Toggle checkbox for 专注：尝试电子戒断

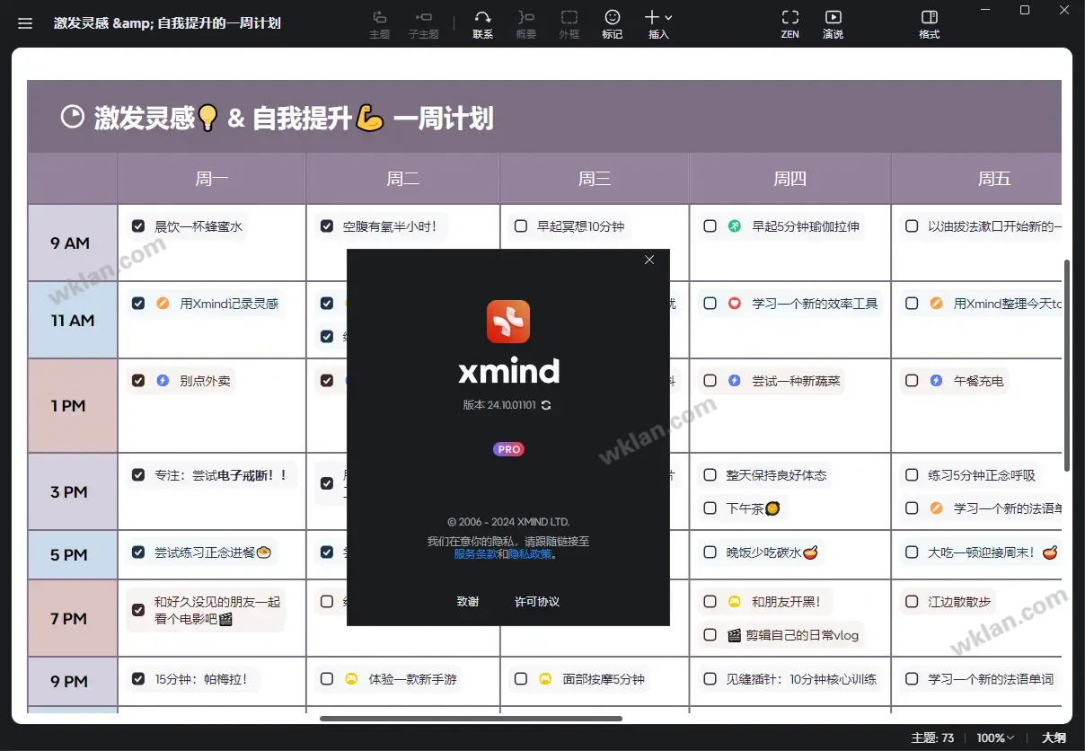pos(138,474)
